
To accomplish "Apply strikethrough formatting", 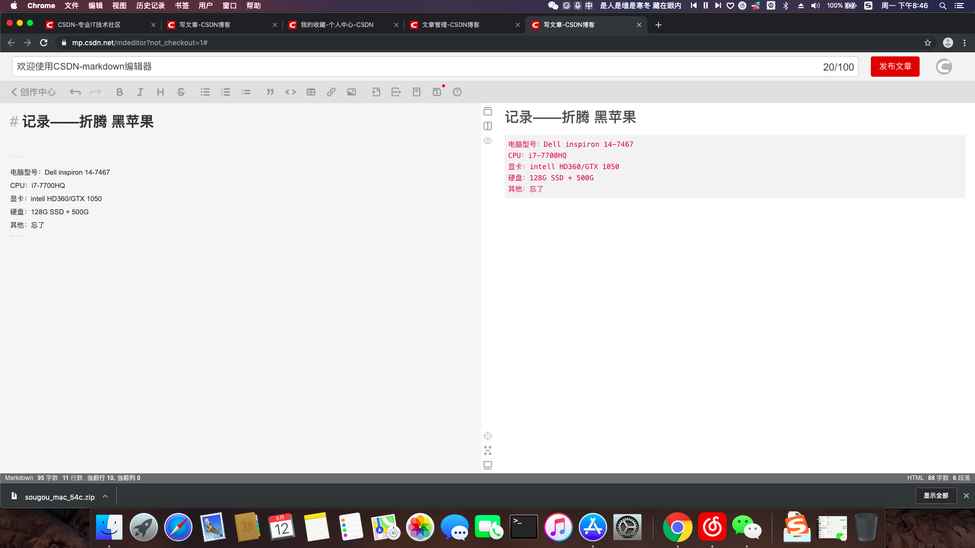I will pos(180,92).
